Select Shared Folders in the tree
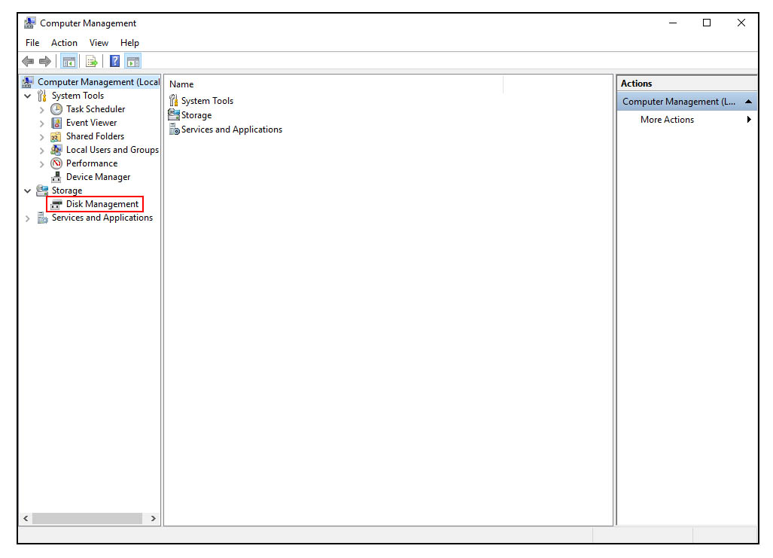 tap(95, 136)
